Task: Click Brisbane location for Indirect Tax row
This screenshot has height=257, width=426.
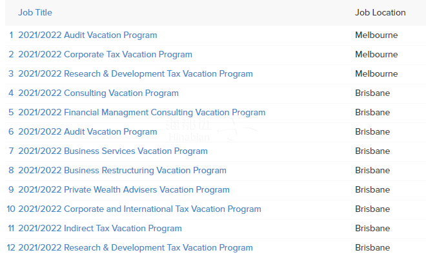Action: coord(372,228)
